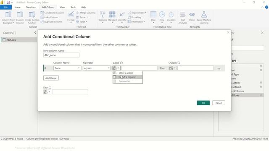The width and height of the screenshot is (269, 151).
Task: Click the blue help question mark icon
Action: coord(266,7)
